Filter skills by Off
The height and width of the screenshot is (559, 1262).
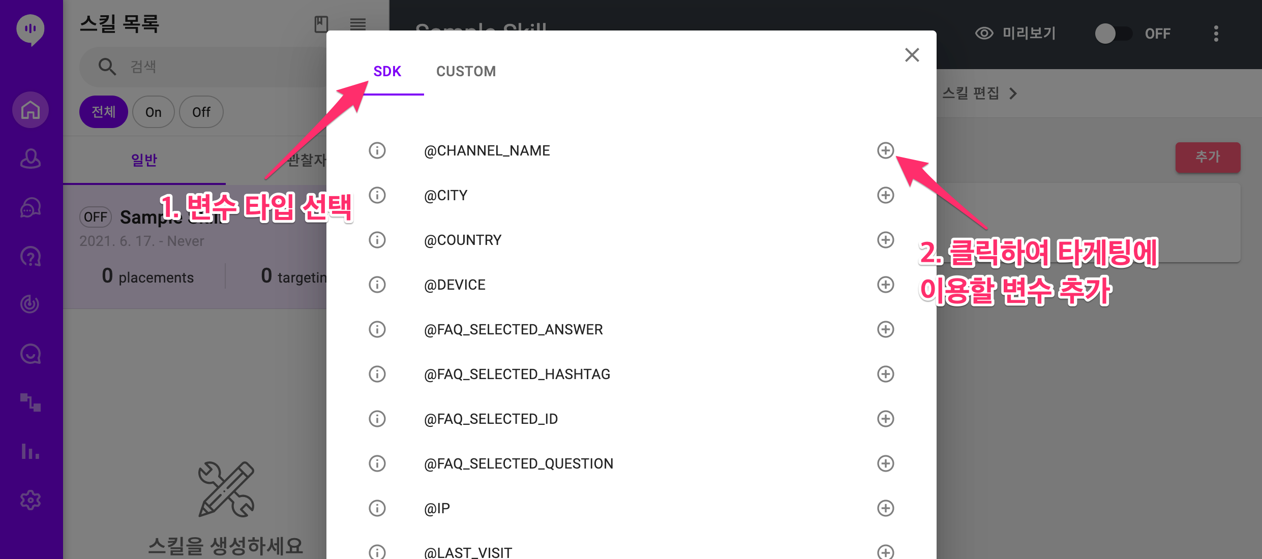click(x=201, y=112)
